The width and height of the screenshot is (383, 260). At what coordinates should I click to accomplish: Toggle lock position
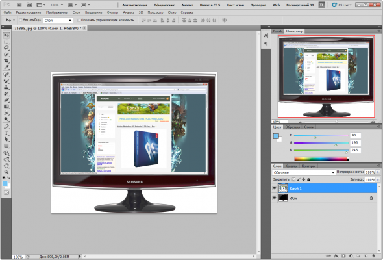[x=303, y=179]
